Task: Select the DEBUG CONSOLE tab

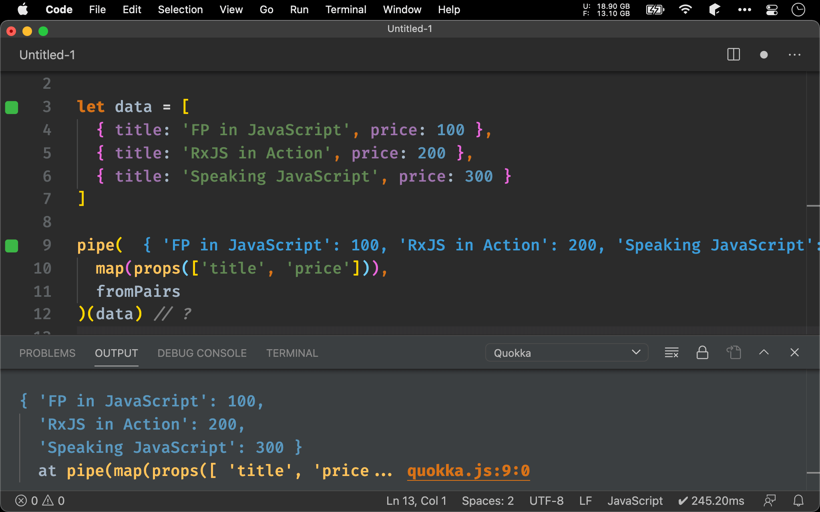Action: pos(201,353)
